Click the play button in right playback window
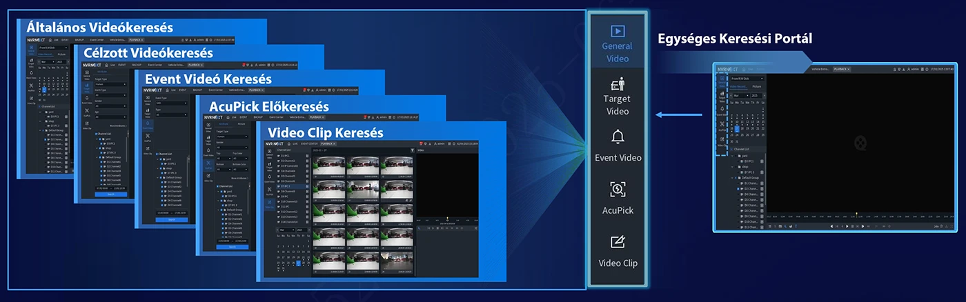This screenshot has height=302, width=966. (x=847, y=226)
